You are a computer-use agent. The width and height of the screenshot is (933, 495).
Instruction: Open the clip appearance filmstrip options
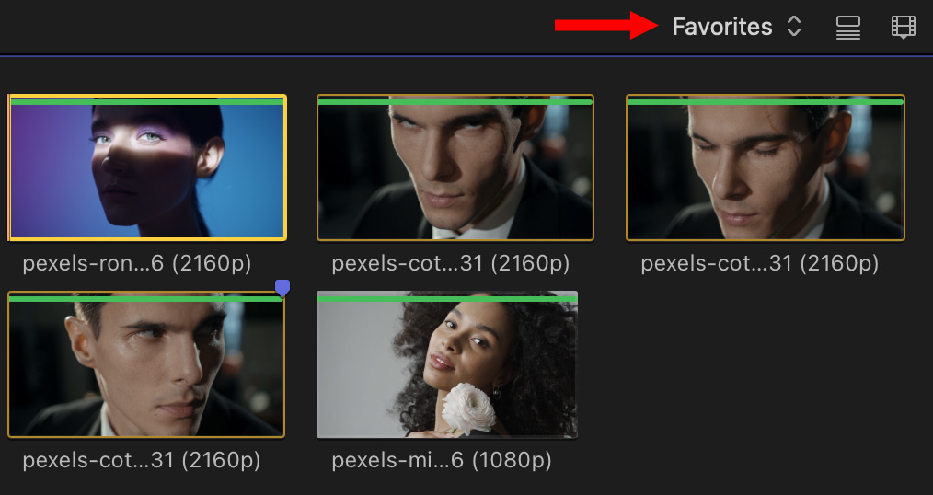pos(904,28)
